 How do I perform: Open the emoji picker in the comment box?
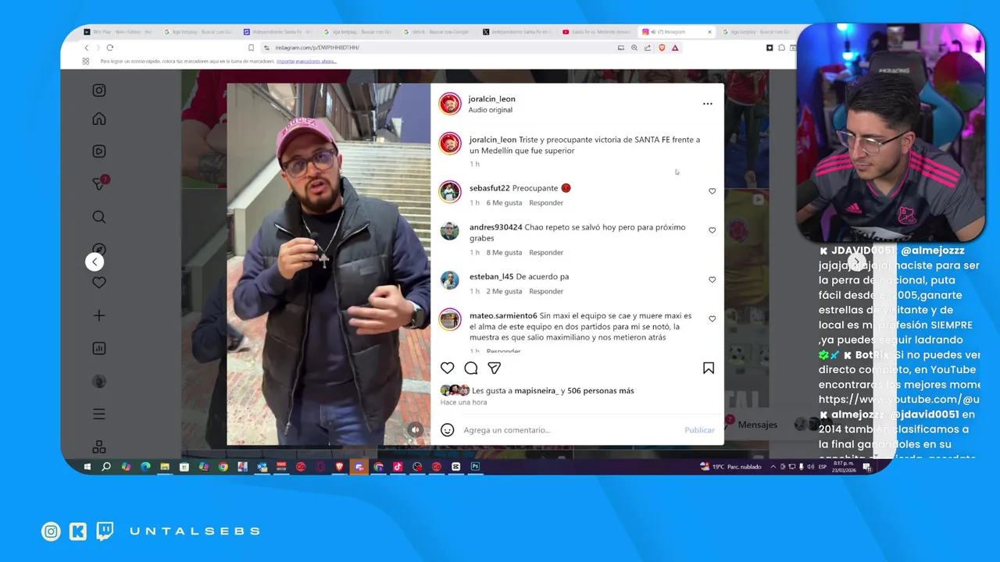(448, 430)
